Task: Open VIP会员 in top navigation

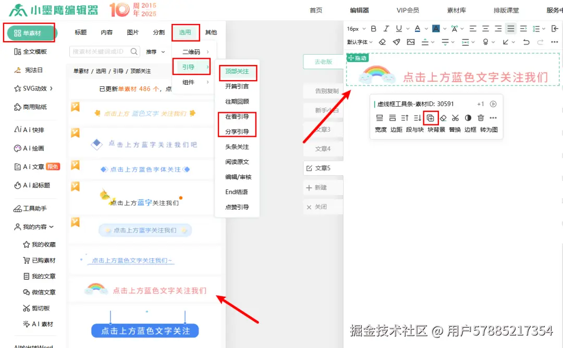Action: tap(408, 10)
